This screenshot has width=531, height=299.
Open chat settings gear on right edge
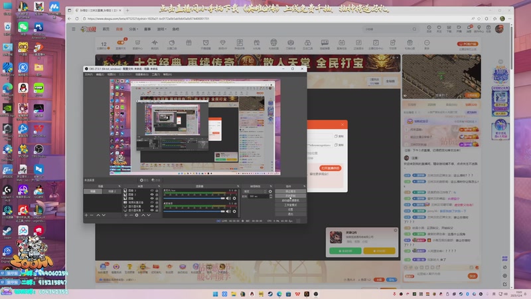(504, 276)
